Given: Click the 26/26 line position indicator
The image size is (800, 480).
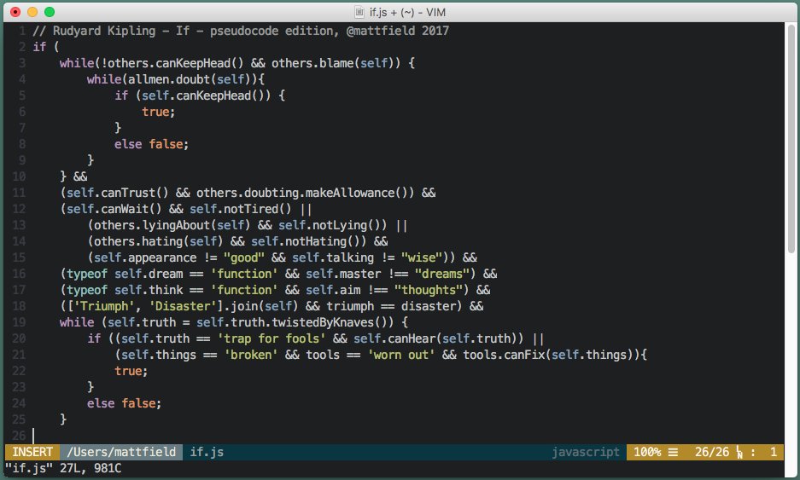Looking at the screenshot, I should pos(712,452).
